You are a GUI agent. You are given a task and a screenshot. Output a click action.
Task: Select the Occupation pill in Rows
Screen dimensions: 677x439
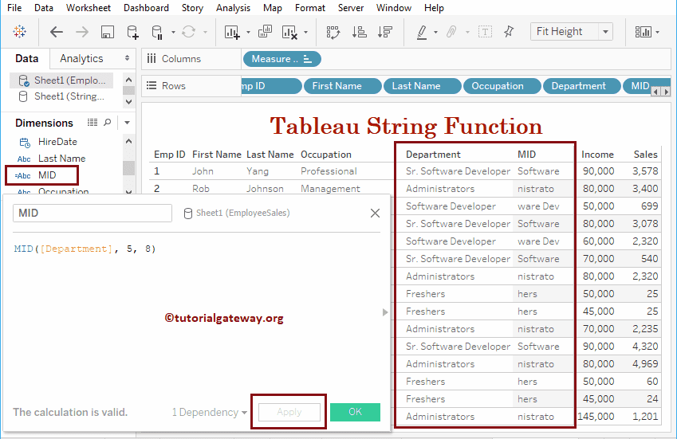tap(502, 86)
